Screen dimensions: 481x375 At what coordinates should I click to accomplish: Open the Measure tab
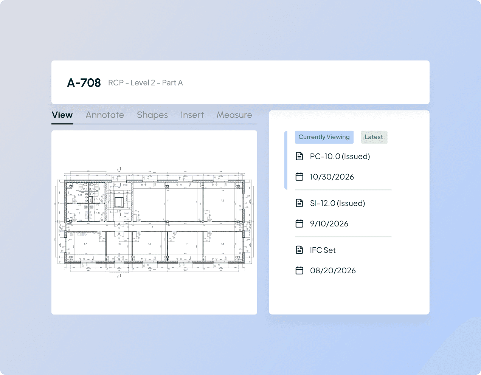click(234, 115)
